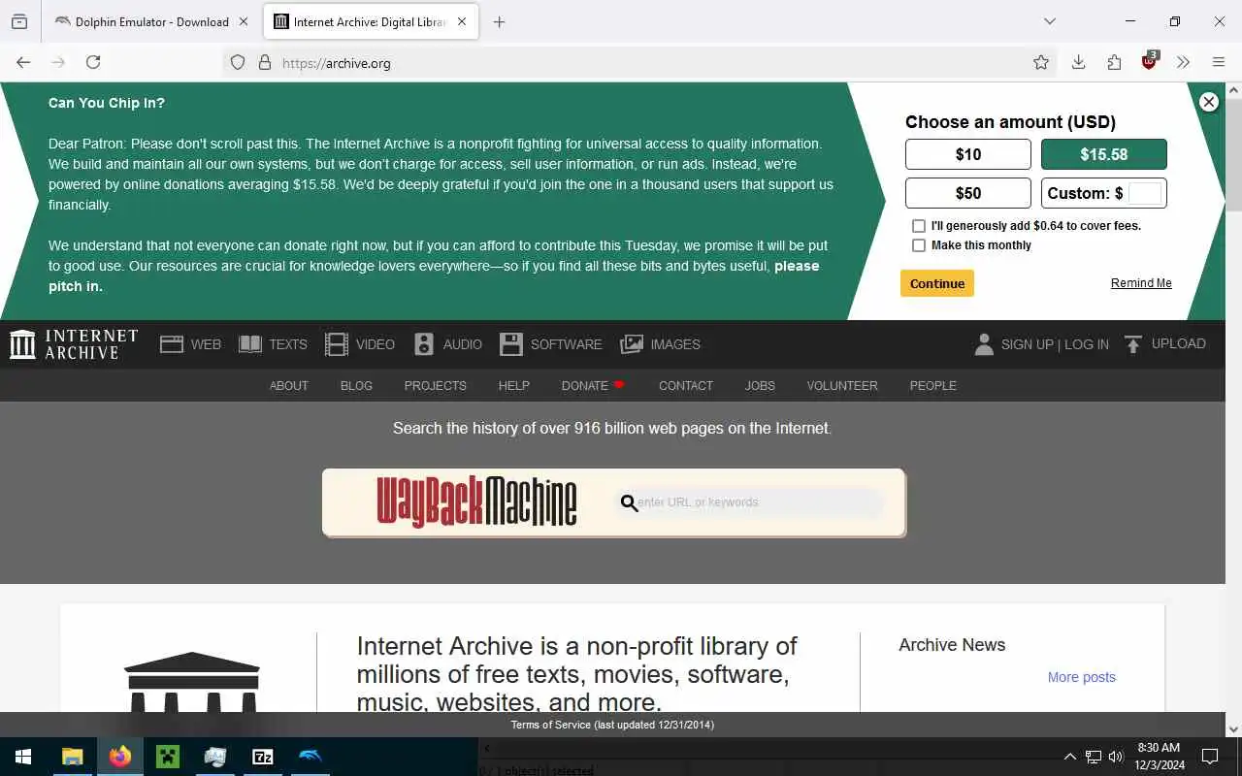Open recent browsing view icon

[19, 21]
